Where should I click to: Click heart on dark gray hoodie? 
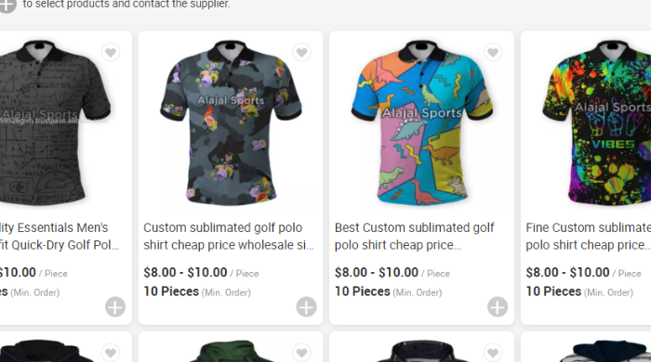[x=493, y=353]
